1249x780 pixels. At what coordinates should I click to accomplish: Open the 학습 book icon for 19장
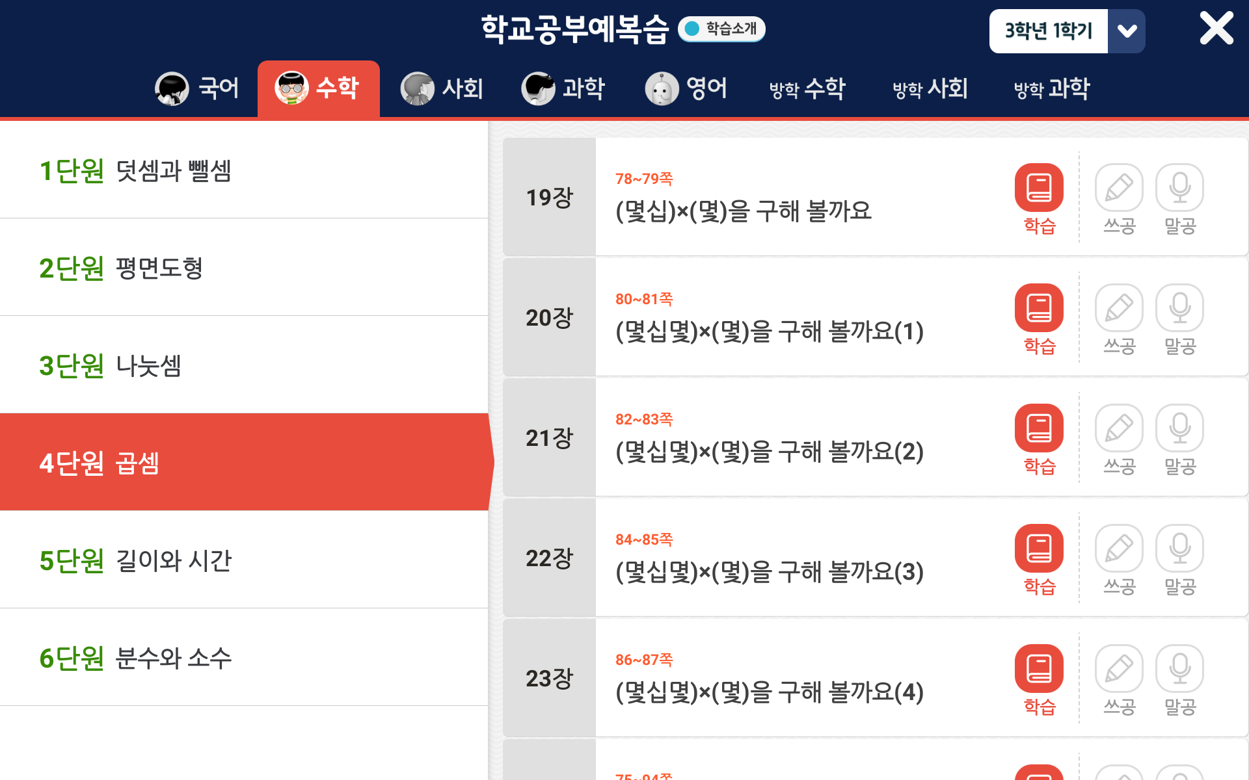point(1039,188)
